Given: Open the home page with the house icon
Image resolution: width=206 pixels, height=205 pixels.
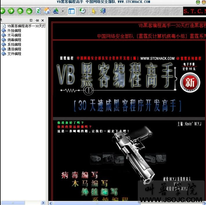Looking at the screenshot, I should coord(47,11).
